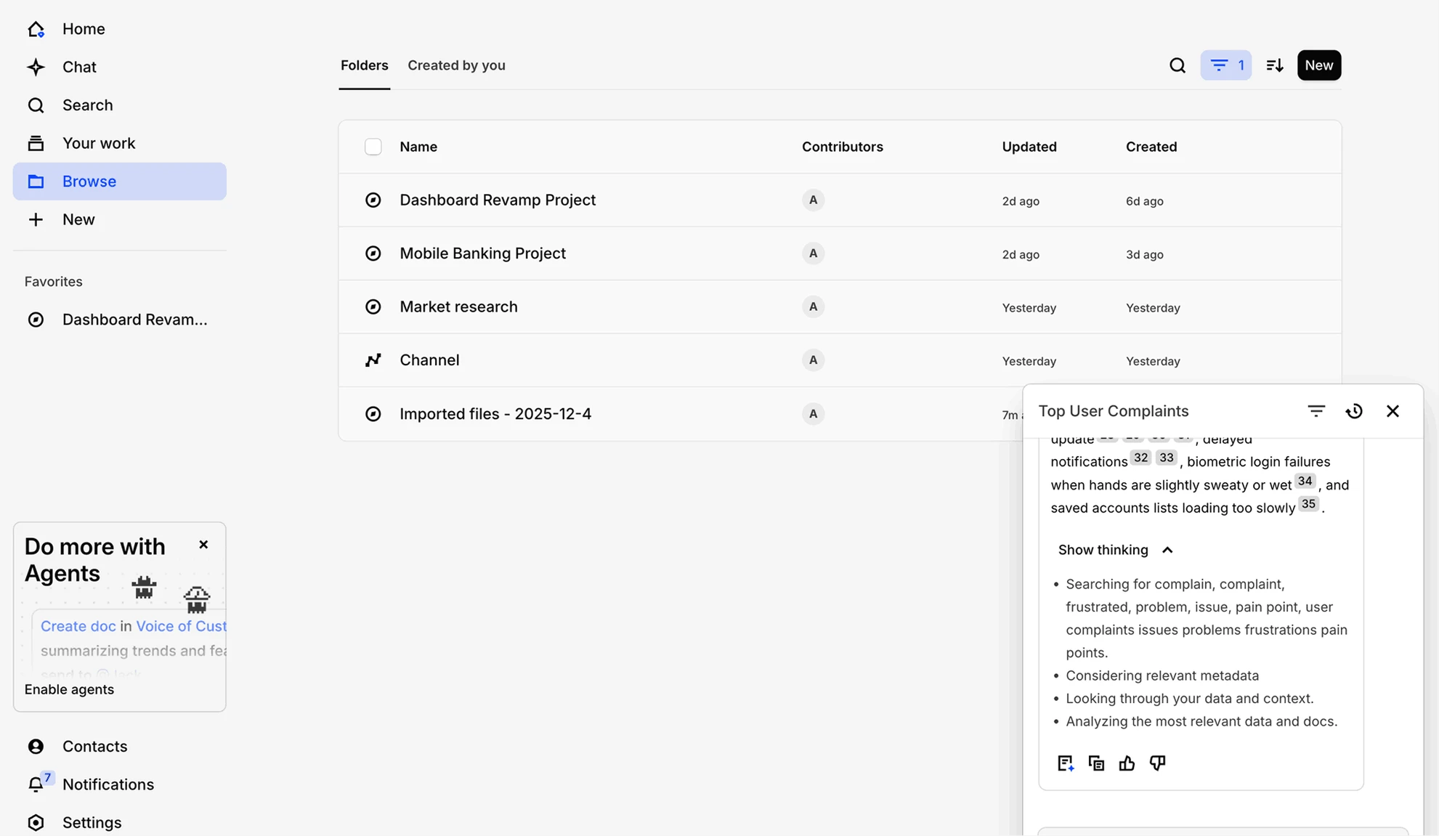Switch to Created by you tab
This screenshot has height=836, width=1439.
[456, 65]
